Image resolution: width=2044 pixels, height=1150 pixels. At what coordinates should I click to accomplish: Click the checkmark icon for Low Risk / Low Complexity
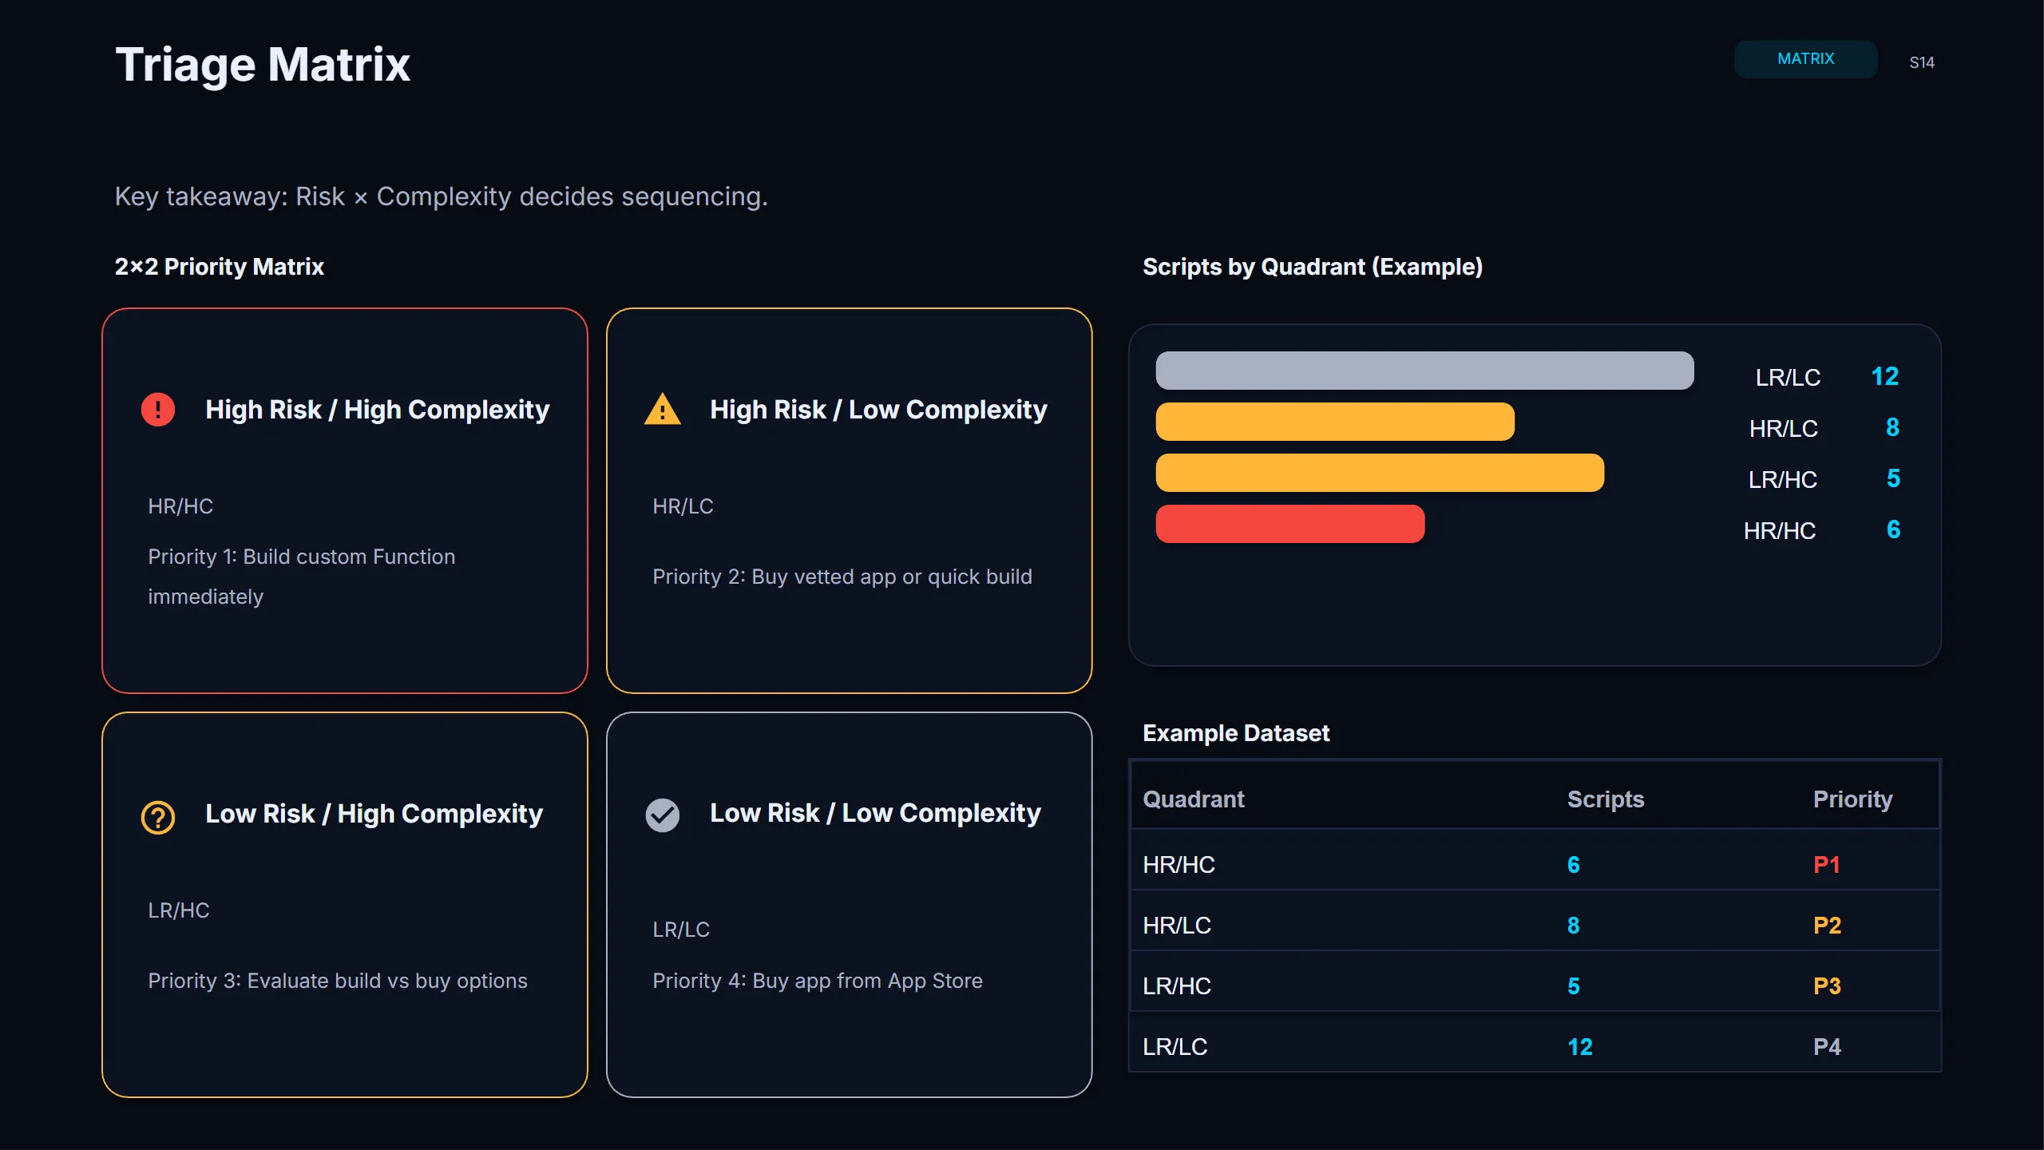coord(663,815)
